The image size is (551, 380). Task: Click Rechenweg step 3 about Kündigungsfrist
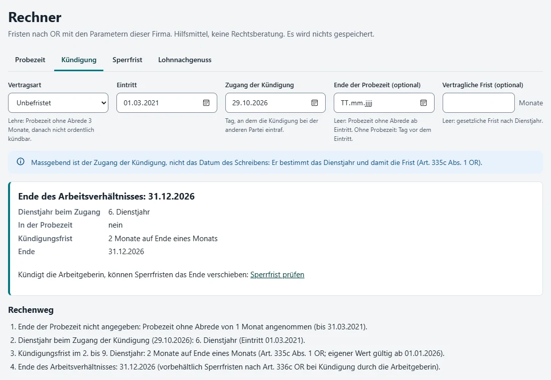click(x=231, y=353)
